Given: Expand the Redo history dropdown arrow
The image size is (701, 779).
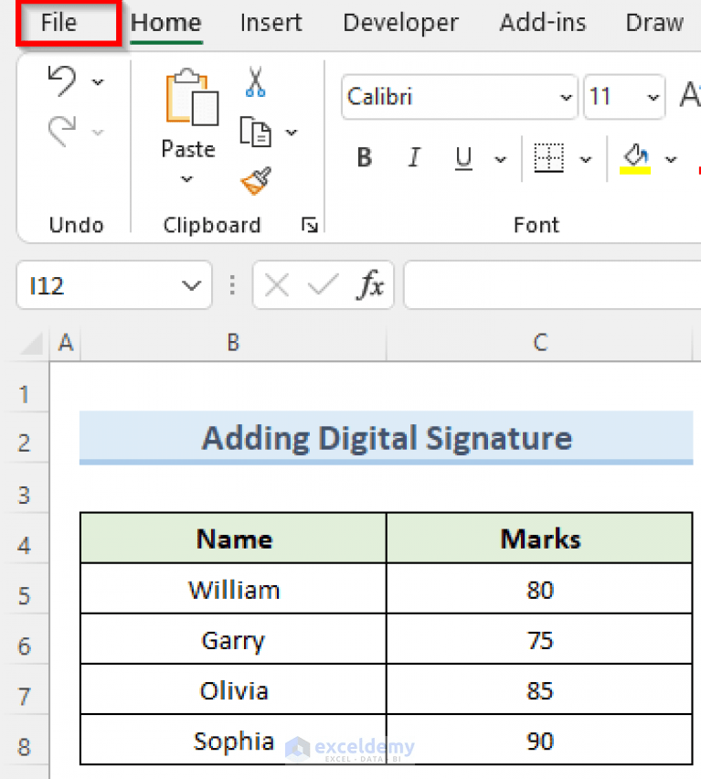Looking at the screenshot, I should (98, 133).
